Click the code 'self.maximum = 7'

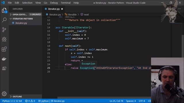point(77,39)
